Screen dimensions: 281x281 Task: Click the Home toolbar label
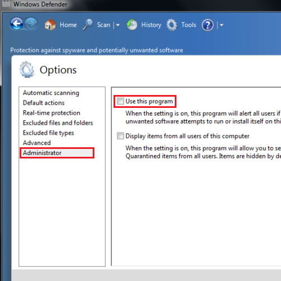(68, 25)
